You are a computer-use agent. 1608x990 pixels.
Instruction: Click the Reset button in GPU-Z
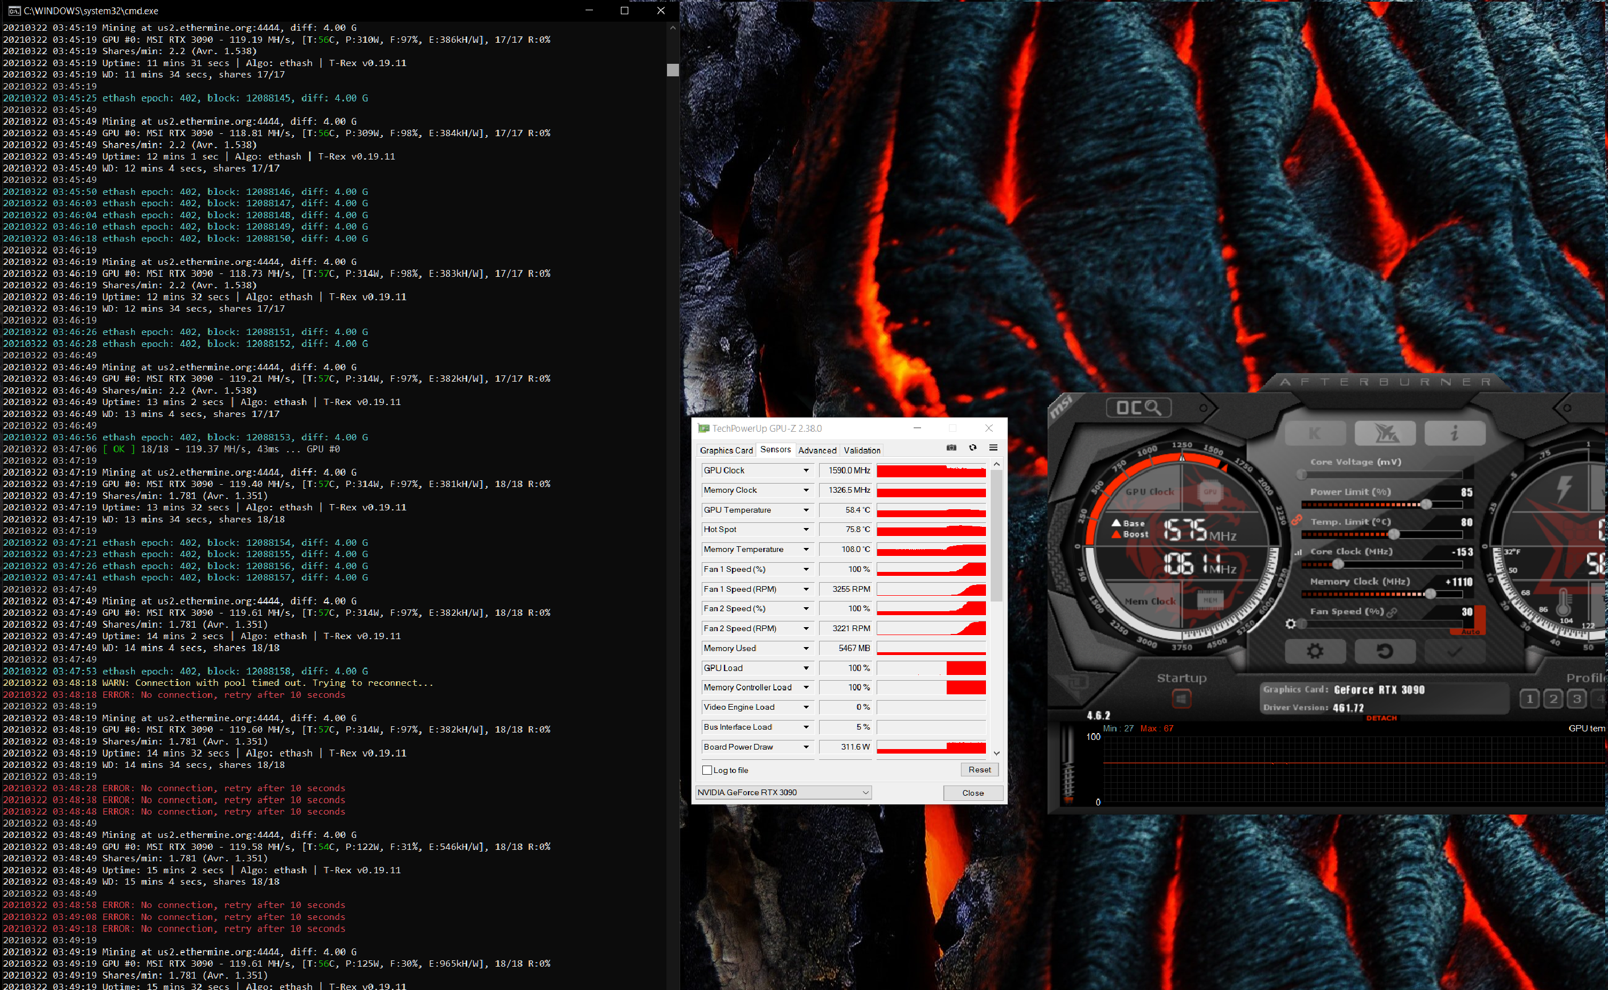coord(980,770)
